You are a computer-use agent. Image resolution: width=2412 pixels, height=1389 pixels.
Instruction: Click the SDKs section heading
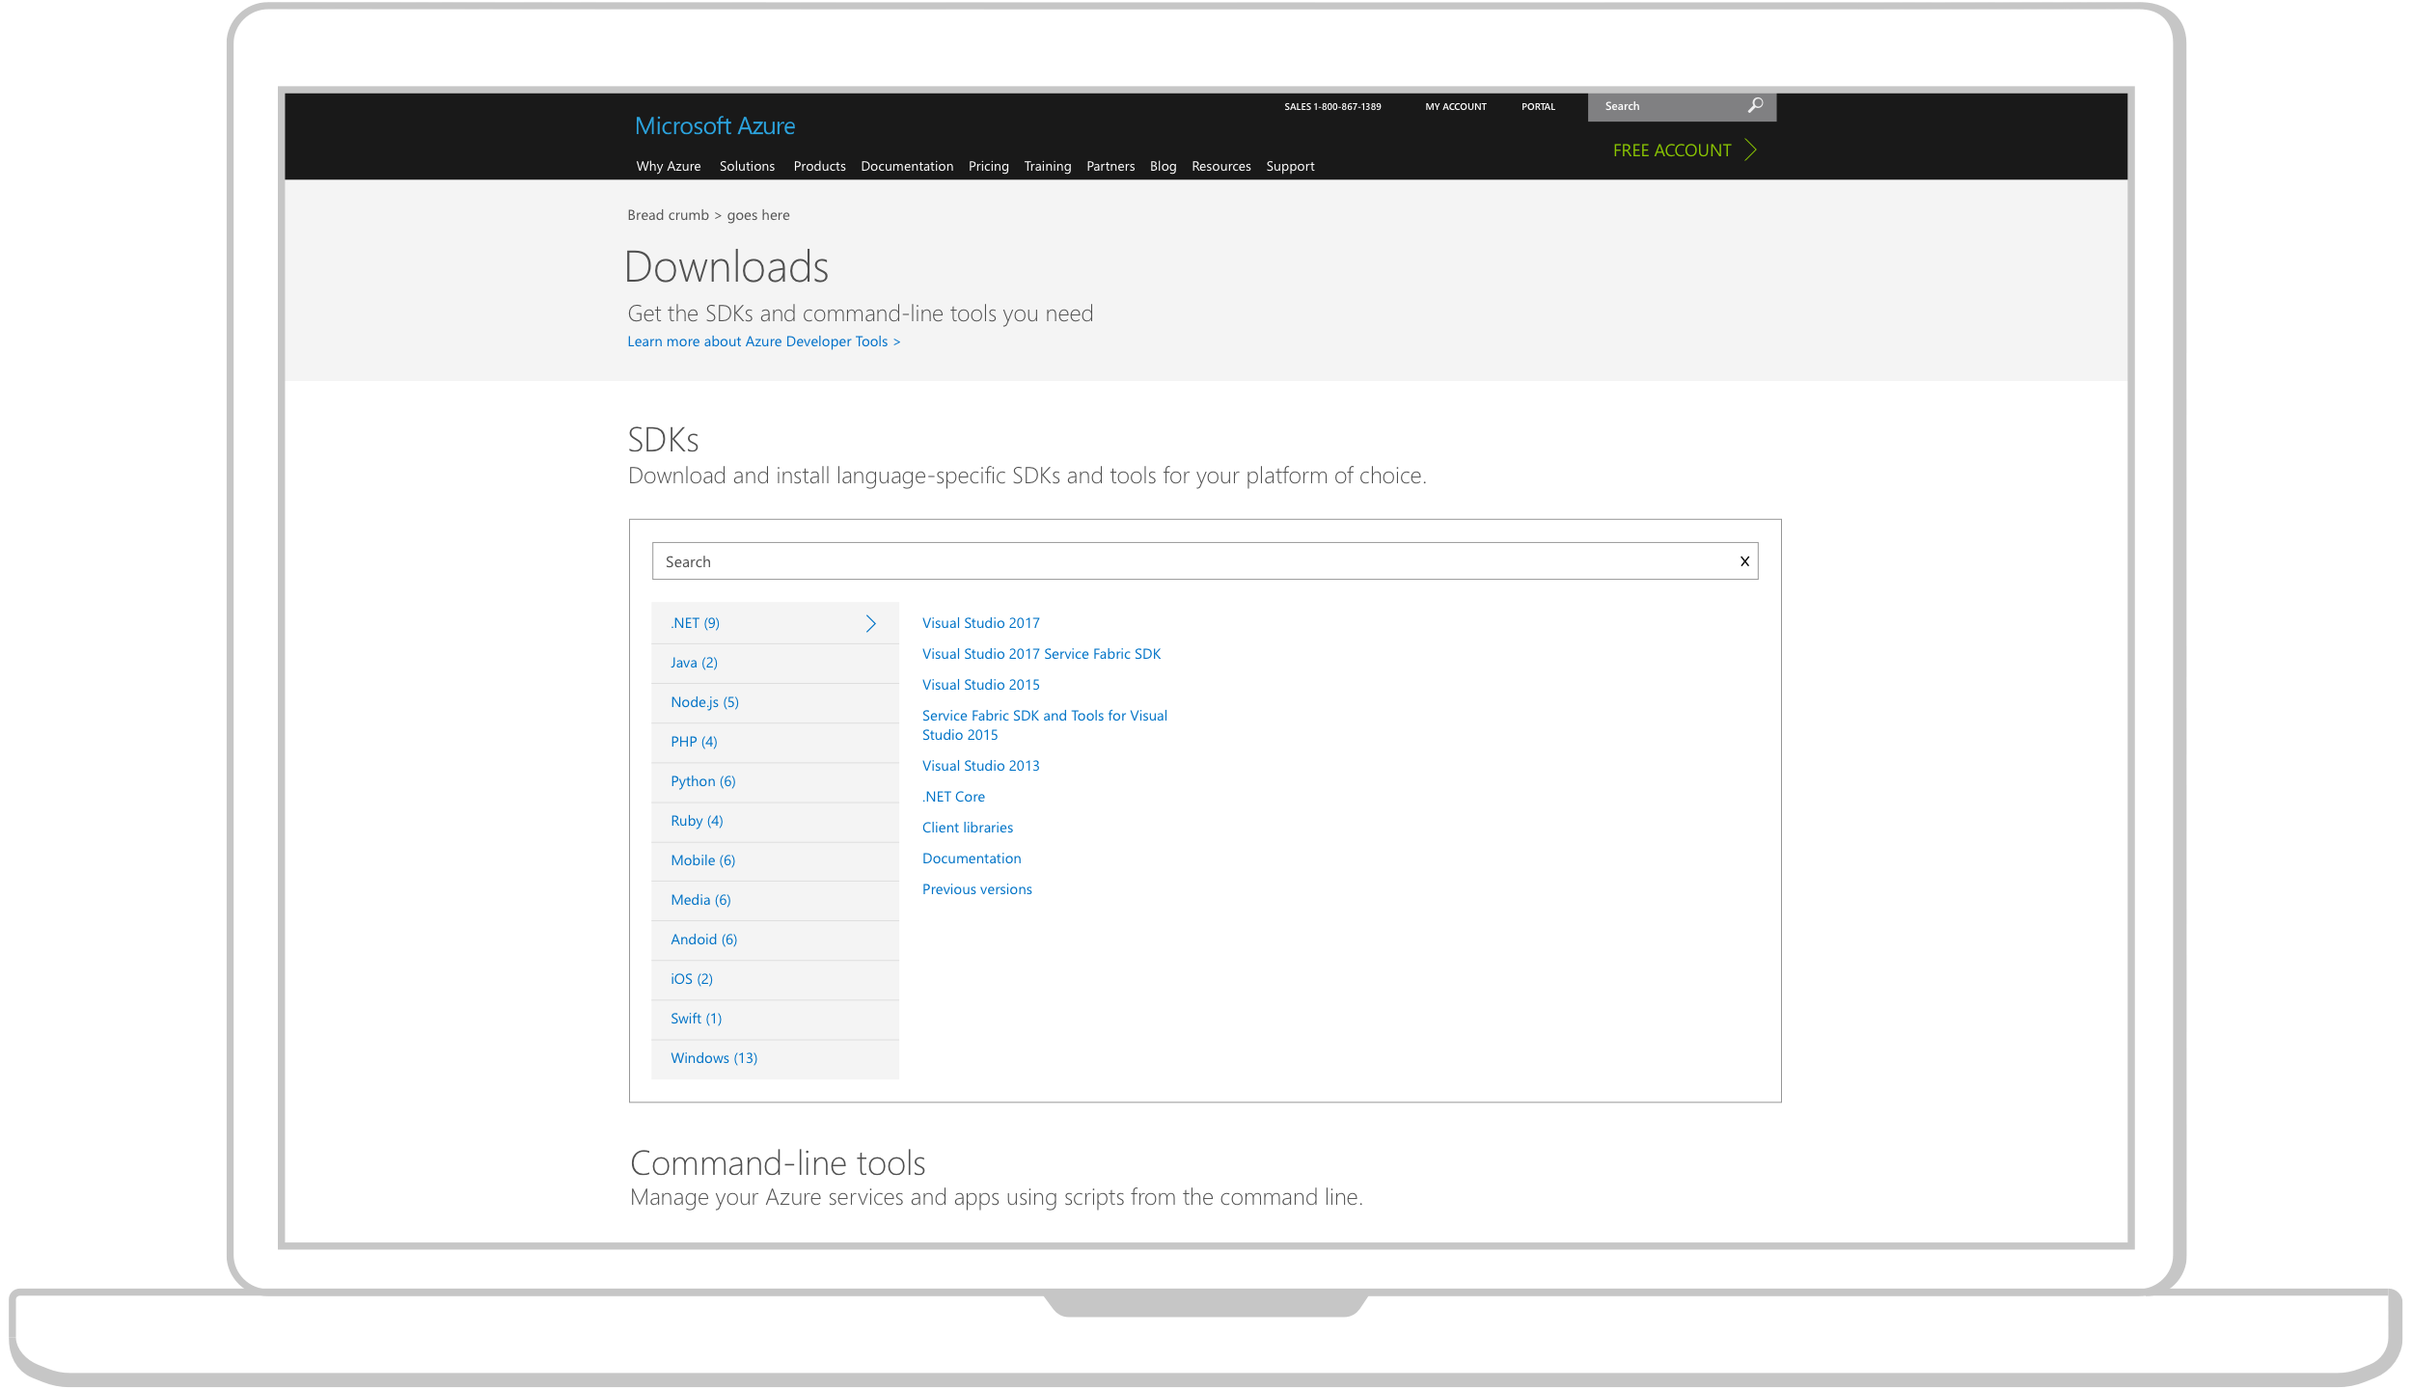[663, 440]
